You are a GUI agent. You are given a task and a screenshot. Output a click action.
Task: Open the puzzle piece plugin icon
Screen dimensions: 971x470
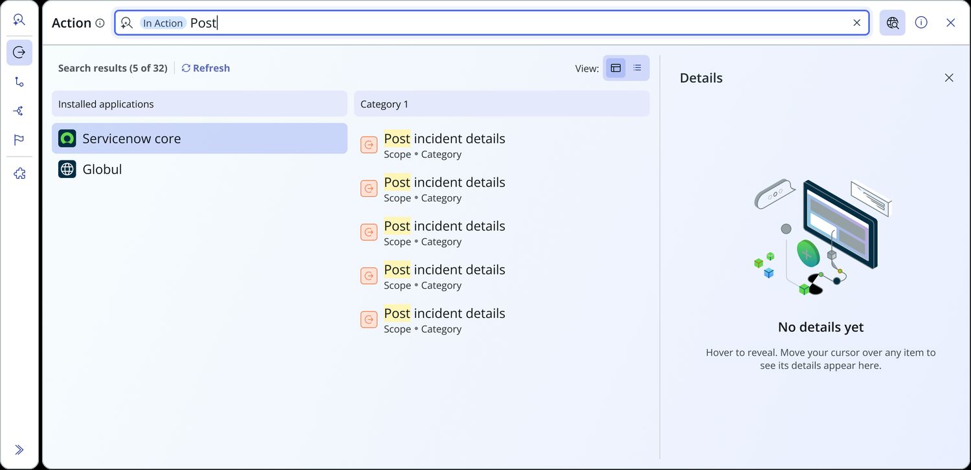19,173
